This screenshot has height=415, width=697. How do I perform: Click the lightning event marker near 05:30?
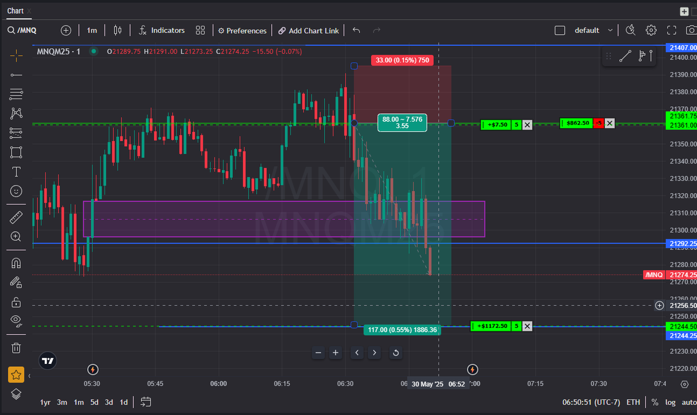coord(93,369)
